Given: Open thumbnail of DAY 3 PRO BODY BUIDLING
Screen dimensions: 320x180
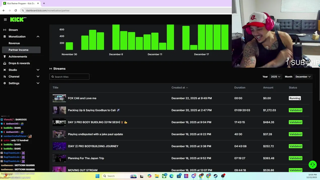Looking at the screenshot, I should click(59, 122).
